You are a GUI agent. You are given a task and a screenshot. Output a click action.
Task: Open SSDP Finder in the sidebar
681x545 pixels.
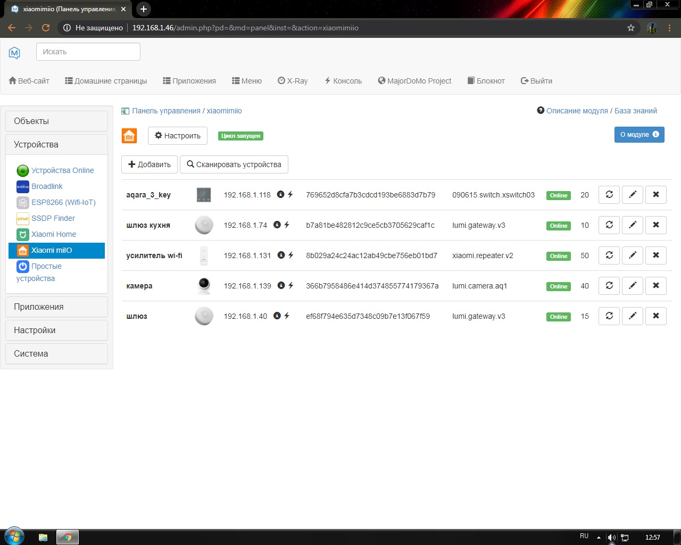coord(53,218)
